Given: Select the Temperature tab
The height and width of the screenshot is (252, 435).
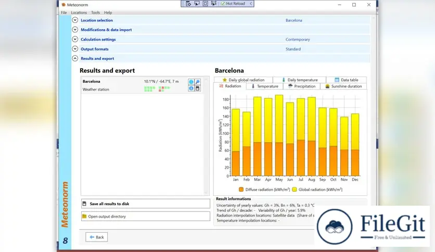Looking at the screenshot, I should (x=265, y=86).
